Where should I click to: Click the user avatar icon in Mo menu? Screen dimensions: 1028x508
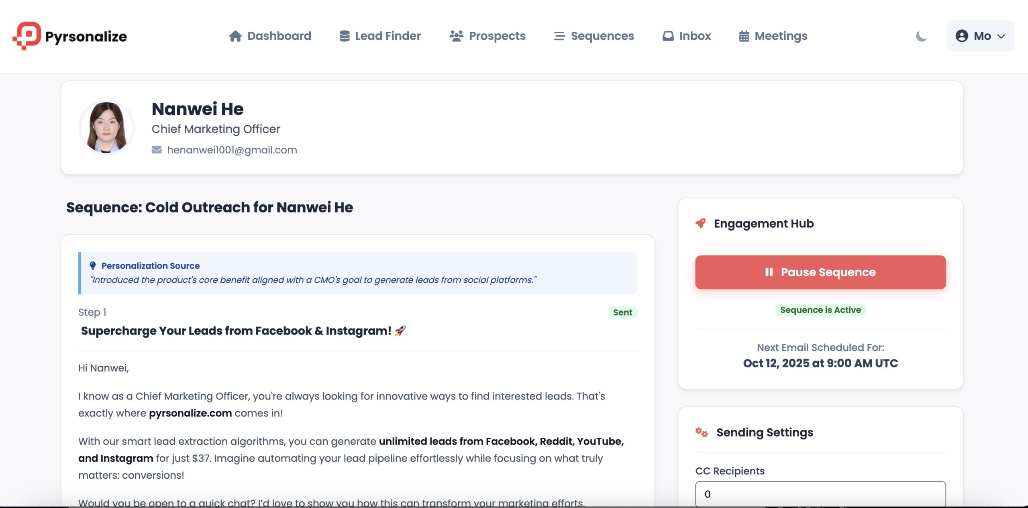click(x=961, y=36)
